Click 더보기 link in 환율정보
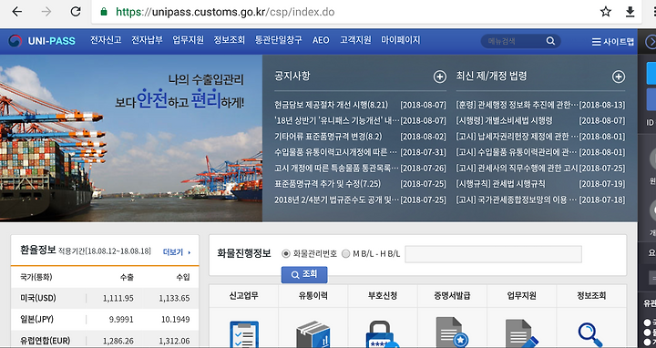656x348 pixels. (177, 252)
